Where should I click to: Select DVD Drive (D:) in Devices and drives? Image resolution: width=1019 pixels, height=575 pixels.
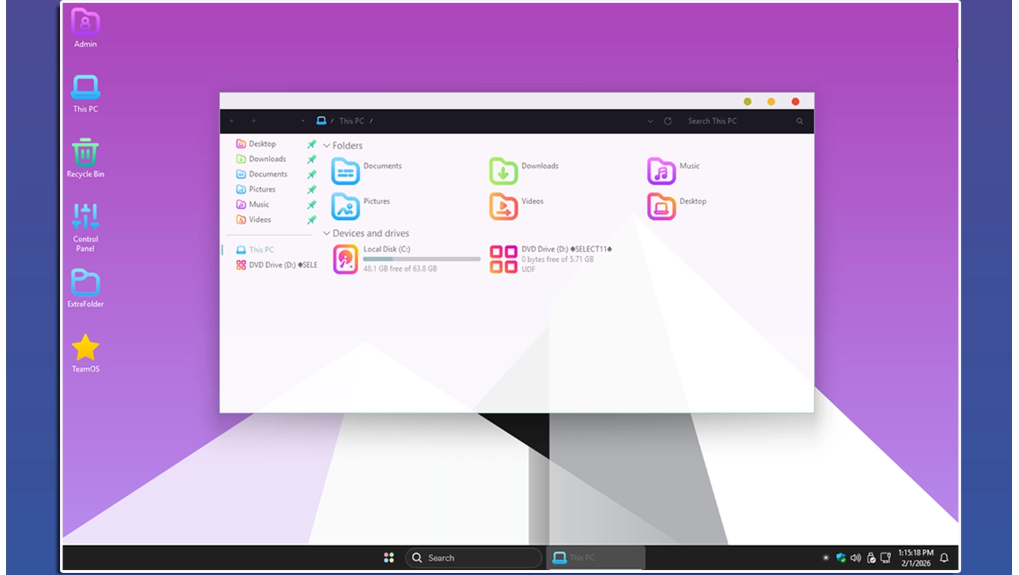point(503,260)
